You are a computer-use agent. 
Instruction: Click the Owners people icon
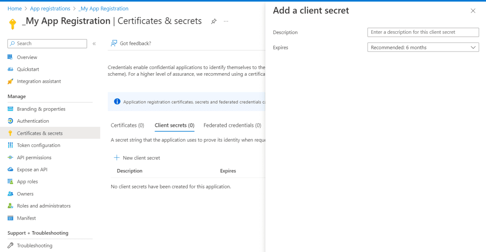10,194
